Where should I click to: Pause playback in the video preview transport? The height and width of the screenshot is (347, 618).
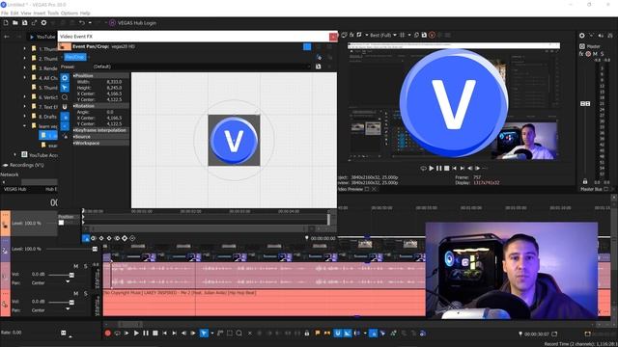[x=439, y=168]
